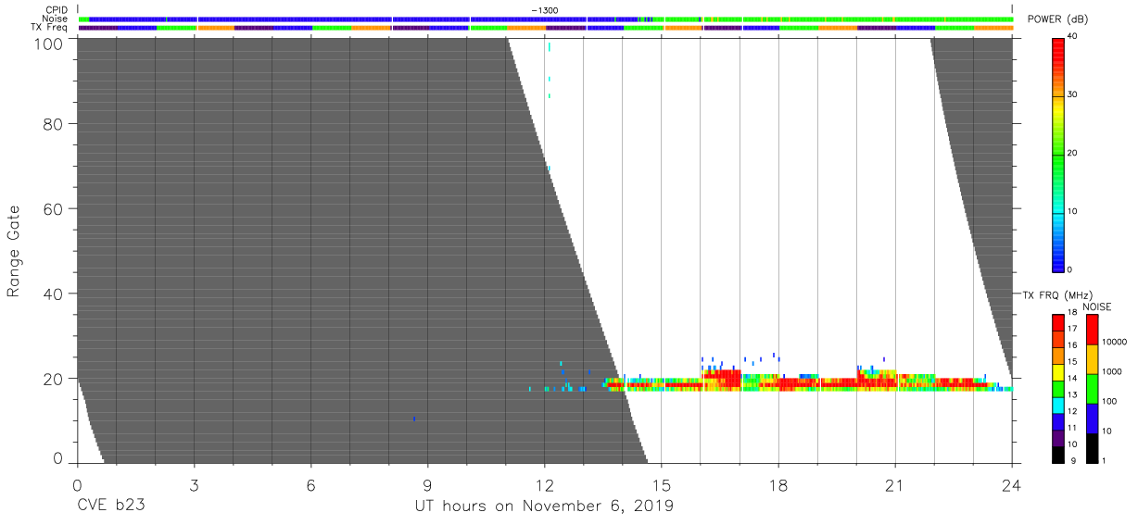Click the 6 tick on UT hours axis
Image resolution: width=1138 pixels, height=525 pixels.
click(x=310, y=484)
